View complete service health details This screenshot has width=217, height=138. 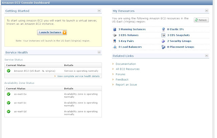tap(78, 76)
